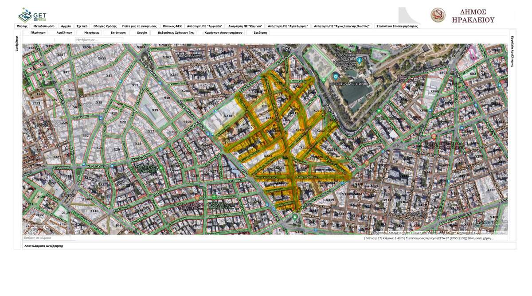Click the Google logo on the map
The image size is (532, 296).
[x=31, y=231]
